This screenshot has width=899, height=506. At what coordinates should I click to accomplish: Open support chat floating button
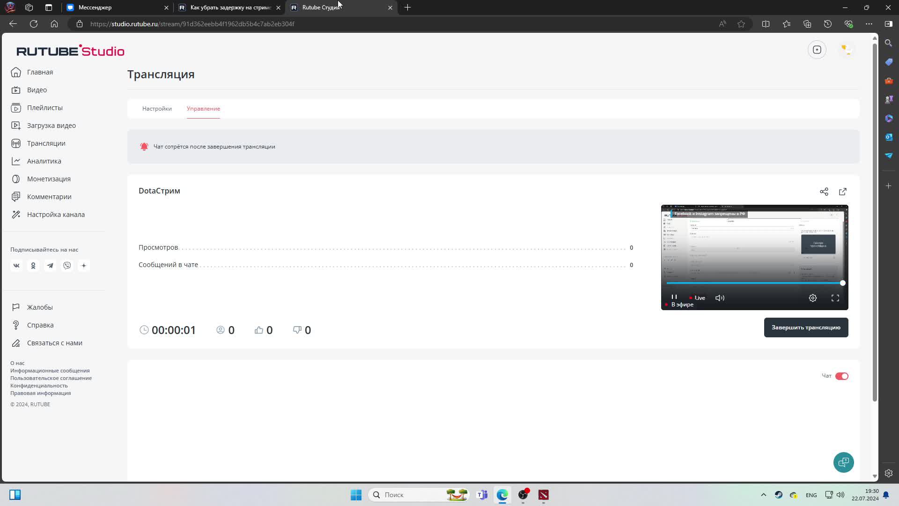coord(843,462)
